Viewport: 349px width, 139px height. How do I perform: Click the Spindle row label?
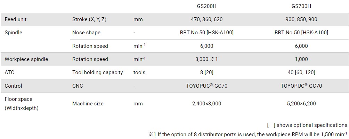[x=13, y=33]
